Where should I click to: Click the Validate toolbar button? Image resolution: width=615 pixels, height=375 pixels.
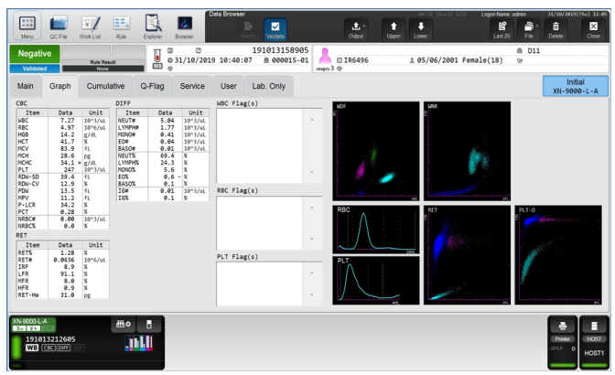point(275,29)
